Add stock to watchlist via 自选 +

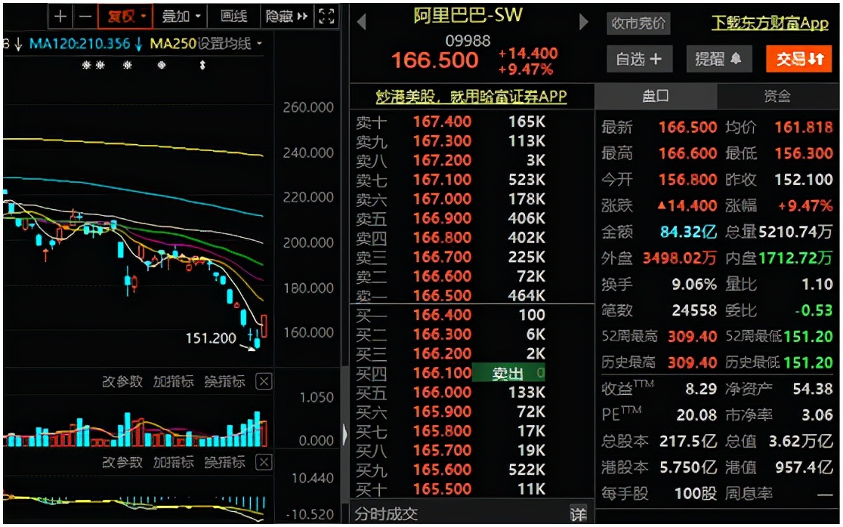point(638,59)
